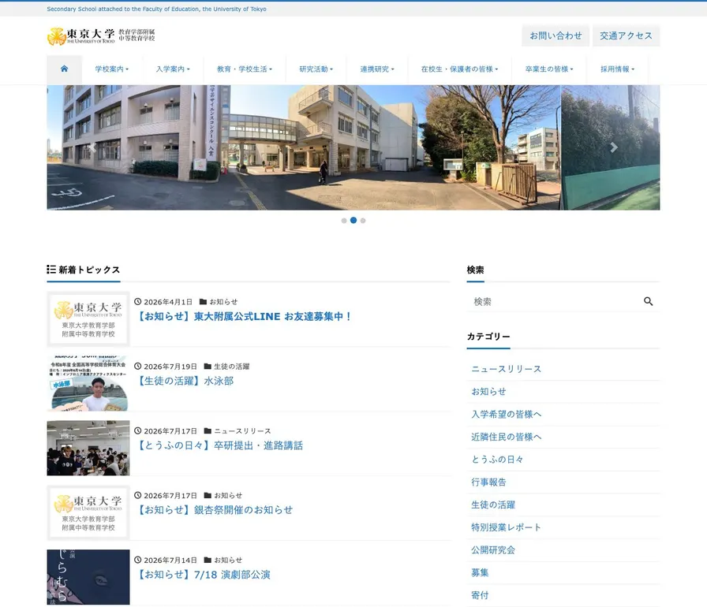The image size is (707, 607).
Task: Select the first carousel dot
Action: click(344, 221)
